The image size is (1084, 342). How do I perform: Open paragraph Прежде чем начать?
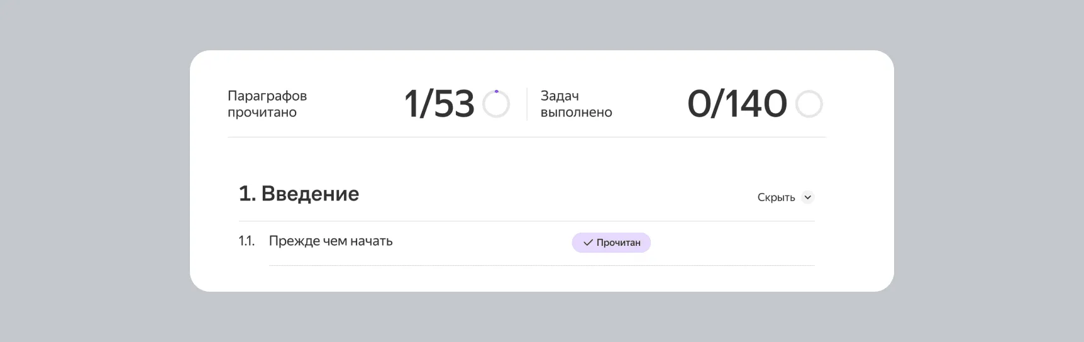pyautogui.click(x=331, y=241)
